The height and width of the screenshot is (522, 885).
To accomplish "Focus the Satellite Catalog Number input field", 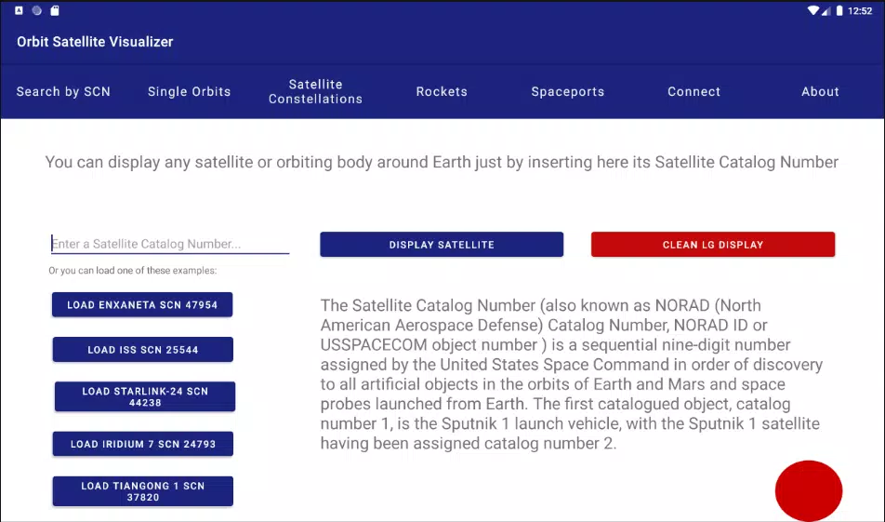I will pyautogui.click(x=170, y=244).
